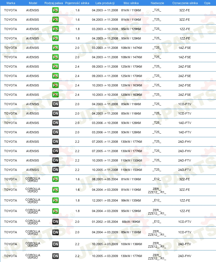Click 1.8 capacity in Corolla Verso 99kW row
The height and width of the screenshot is (262, 216).
[78, 200]
